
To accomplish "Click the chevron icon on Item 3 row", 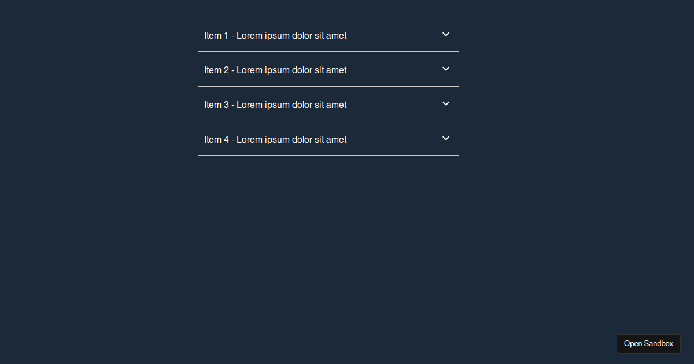I will pyautogui.click(x=446, y=103).
